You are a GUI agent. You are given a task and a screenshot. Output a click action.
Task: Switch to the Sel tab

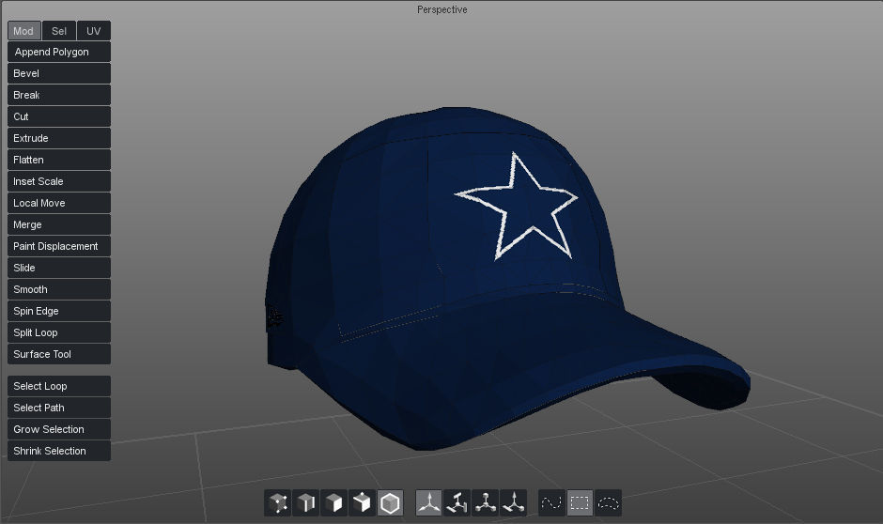tap(59, 31)
